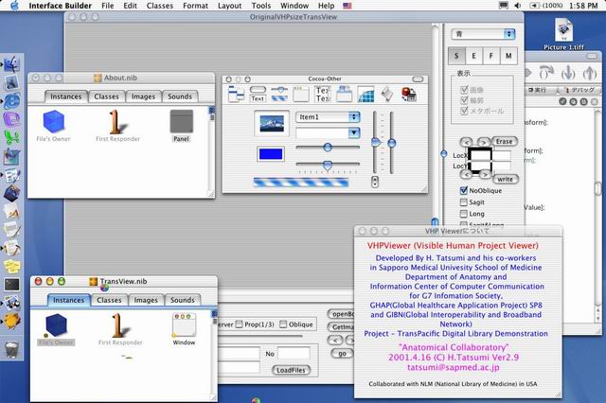Open the Layout menu
This screenshot has height=403, width=606.
point(229,6)
